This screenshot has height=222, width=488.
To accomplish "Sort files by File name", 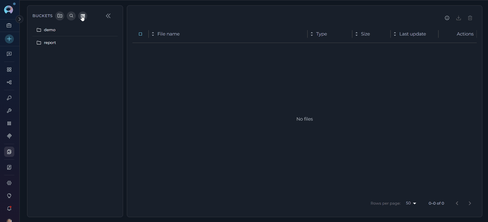I will pos(168,34).
